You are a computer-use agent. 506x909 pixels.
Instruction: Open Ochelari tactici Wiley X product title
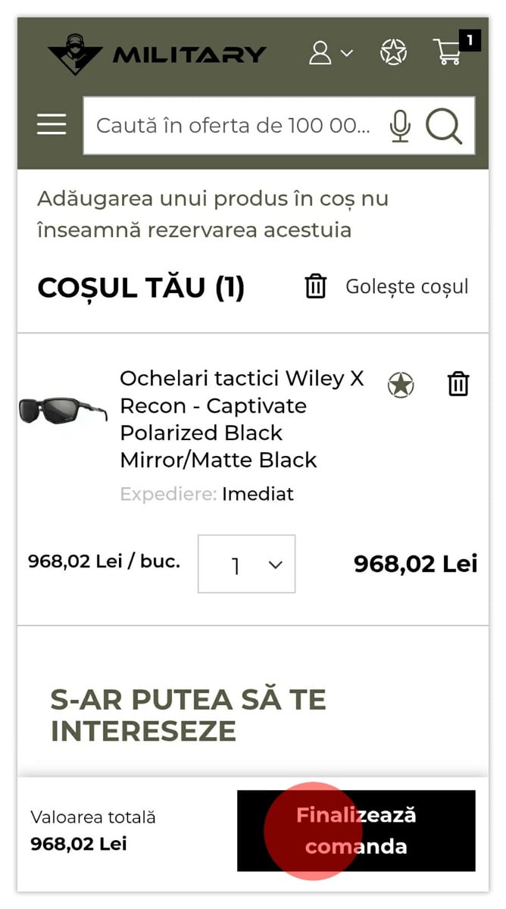[242, 419]
